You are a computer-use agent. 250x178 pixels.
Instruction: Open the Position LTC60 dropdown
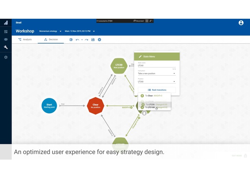tap(157, 81)
